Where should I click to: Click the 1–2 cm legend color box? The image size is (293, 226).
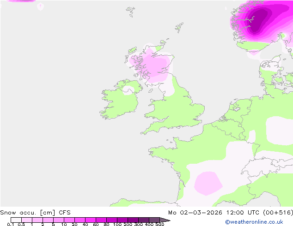(37, 220)
